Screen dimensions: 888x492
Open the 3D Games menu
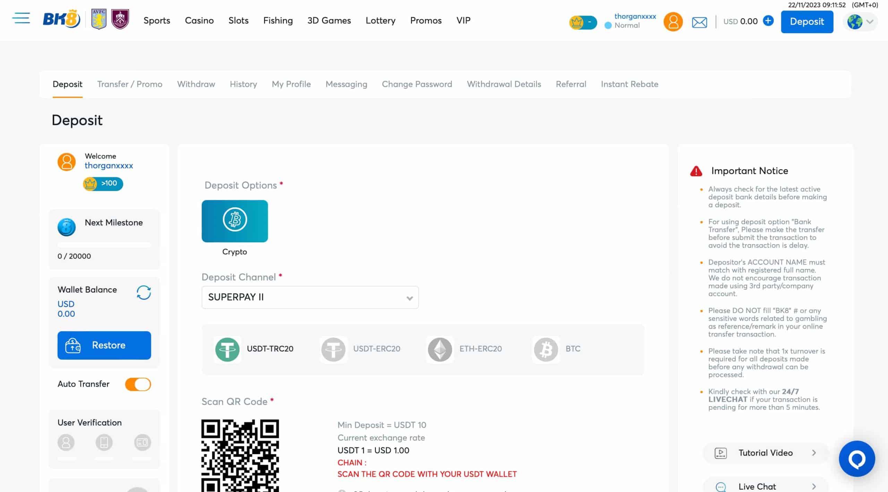point(329,20)
